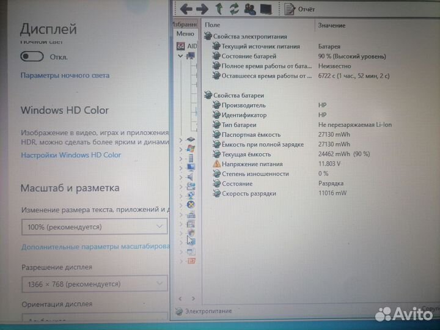
Task: Select the Computer node icon in AIDA64 tree
Action: click(x=191, y=56)
